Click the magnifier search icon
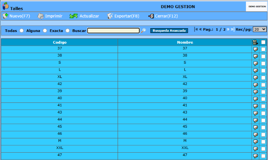Image resolution: width=268 pixels, height=160 pixels. click(143, 31)
